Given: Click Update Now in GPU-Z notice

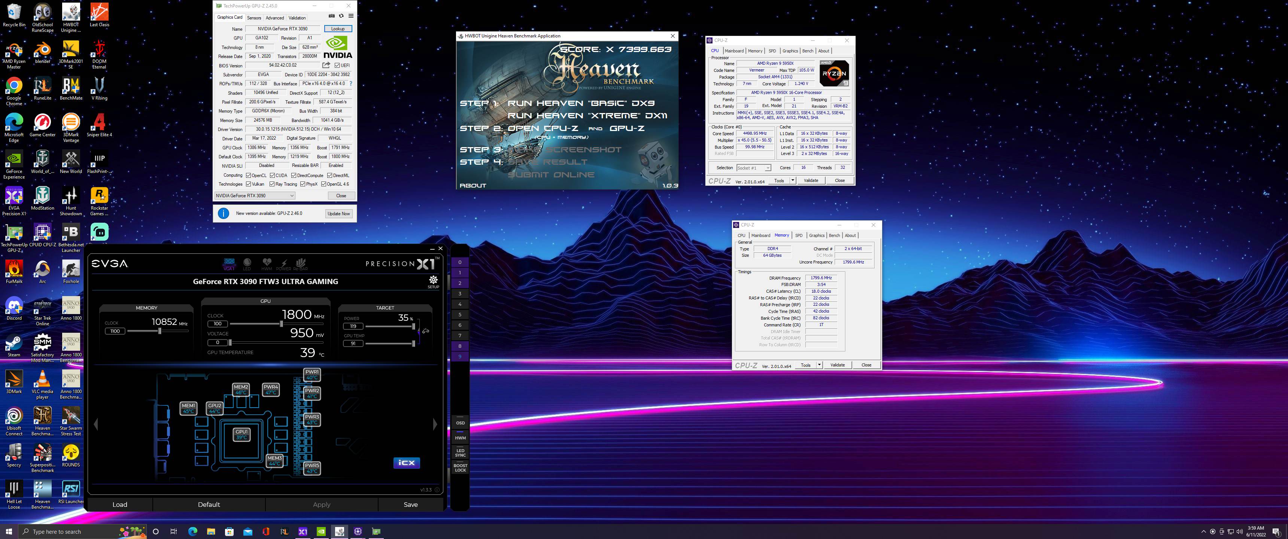Looking at the screenshot, I should pyautogui.click(x=338, y=213).
